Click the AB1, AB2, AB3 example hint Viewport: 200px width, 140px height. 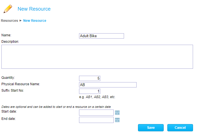97,97
